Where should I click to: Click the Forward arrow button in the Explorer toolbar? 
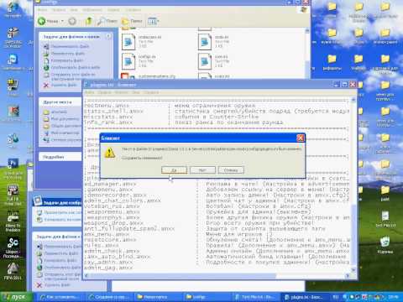pos(72,21)
